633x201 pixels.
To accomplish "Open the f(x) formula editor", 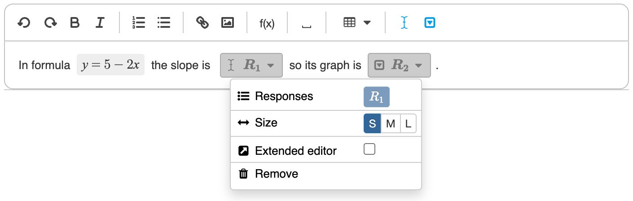I will (x=267, y=23).
